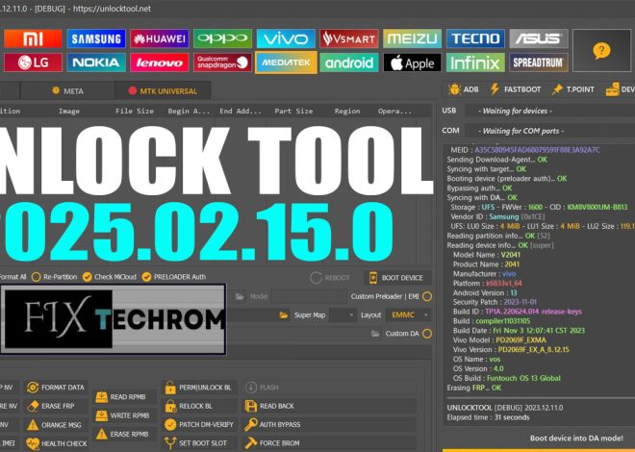
Task: Click the REBOOT button
Action: click(x=330, y=278)
